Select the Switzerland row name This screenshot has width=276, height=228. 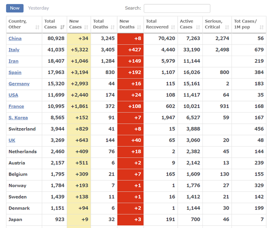click(x=22, y=129)
